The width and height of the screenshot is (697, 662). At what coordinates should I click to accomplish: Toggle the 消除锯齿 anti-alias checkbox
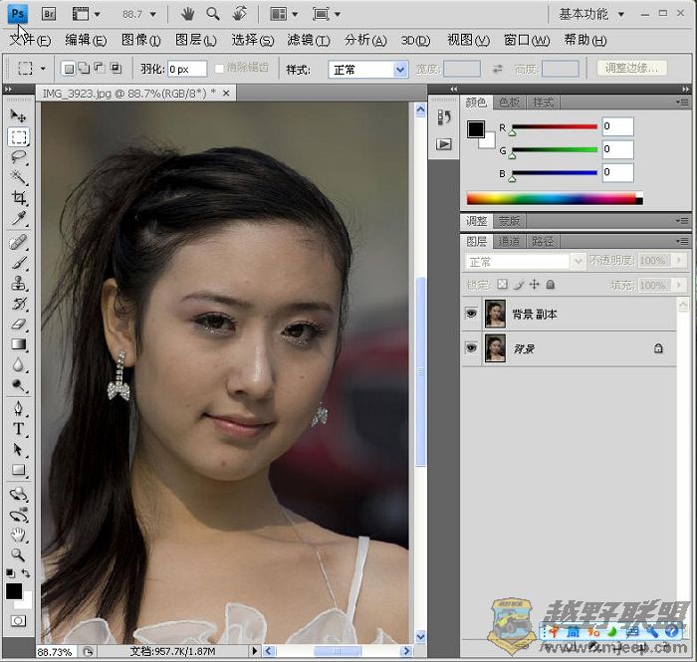[x=220, y=69]
